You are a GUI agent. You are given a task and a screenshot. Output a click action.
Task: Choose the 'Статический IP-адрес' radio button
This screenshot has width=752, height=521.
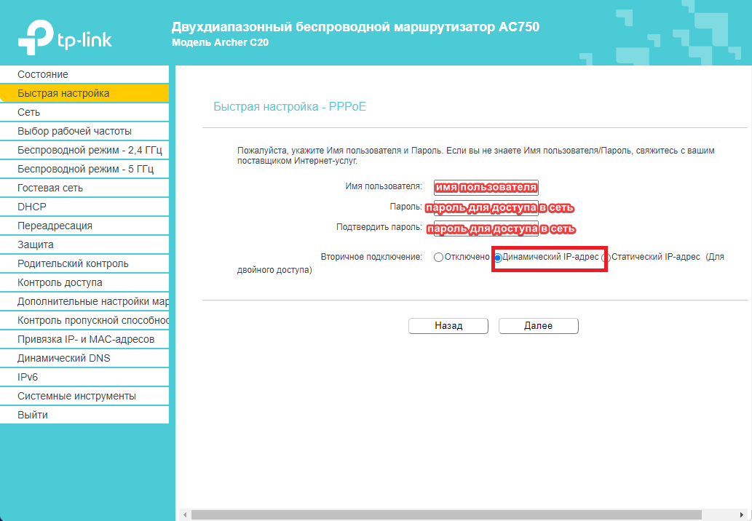tap(606, 258)
